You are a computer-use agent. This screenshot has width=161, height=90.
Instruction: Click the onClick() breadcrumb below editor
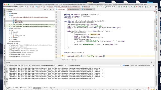(x=73, y=60)
